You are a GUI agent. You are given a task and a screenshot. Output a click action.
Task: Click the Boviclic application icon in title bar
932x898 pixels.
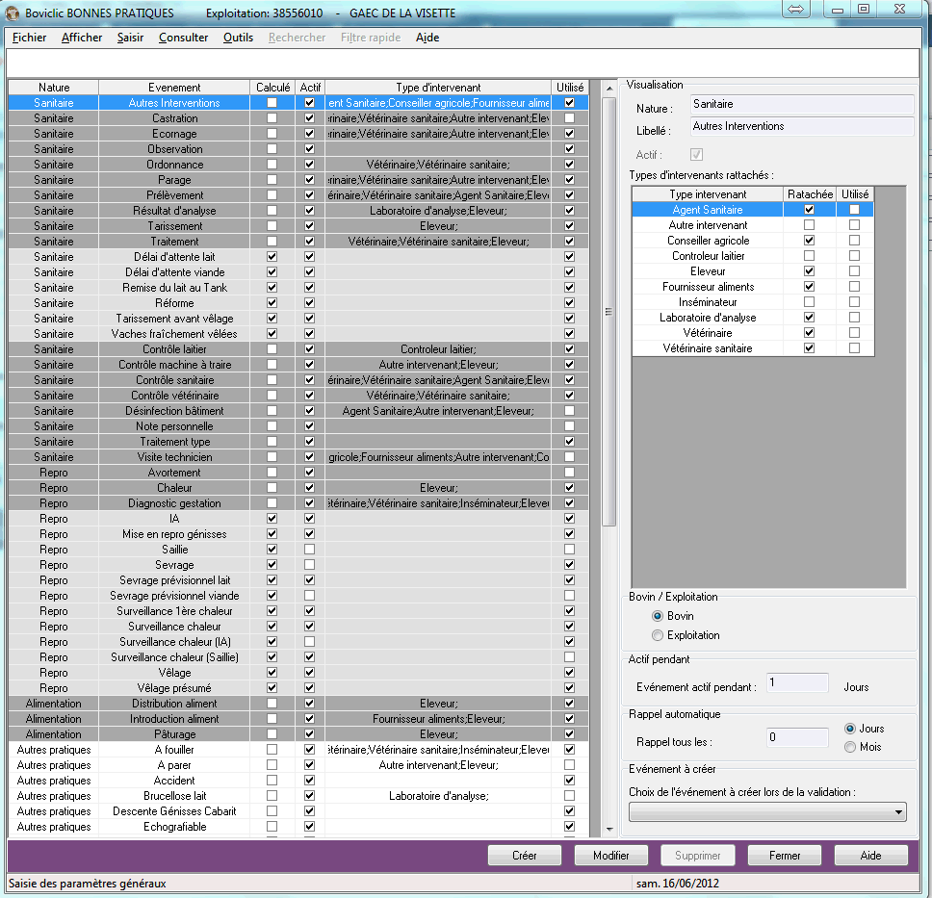tap(11, 13)
